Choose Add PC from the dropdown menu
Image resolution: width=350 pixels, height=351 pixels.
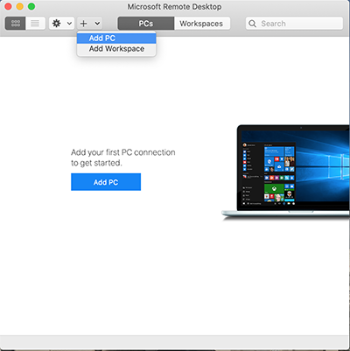116,39
